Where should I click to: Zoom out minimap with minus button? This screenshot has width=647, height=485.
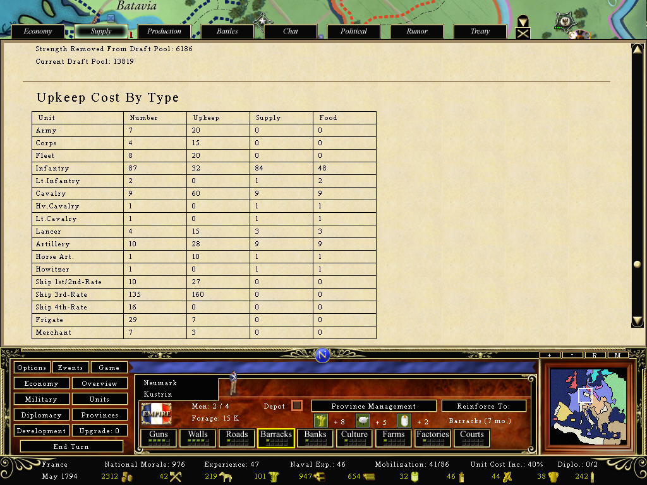coord(572,355)
